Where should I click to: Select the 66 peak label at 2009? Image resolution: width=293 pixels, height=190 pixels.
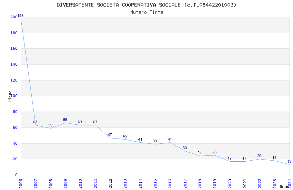coord(65,120)
